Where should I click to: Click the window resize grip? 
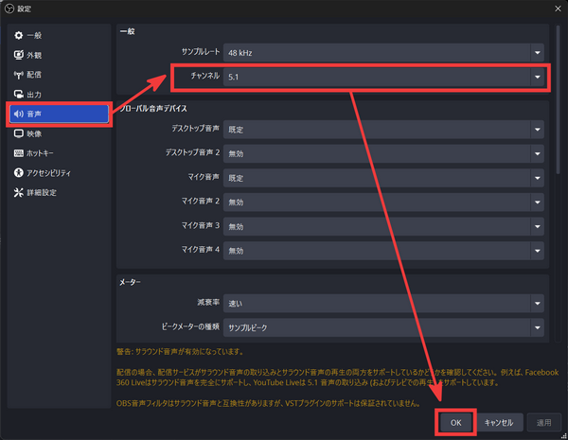pos(564,436)
